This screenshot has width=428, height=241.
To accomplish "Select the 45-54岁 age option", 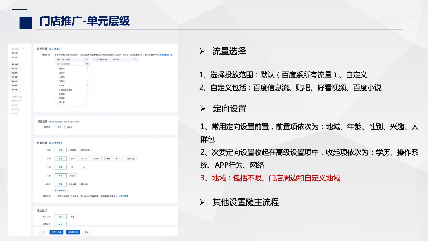I will pos(119,159).
